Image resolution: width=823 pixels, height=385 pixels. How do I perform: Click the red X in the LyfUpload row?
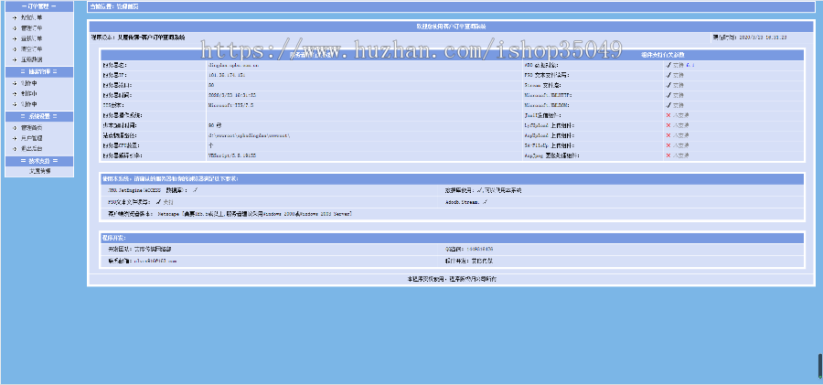[x=668, y=125]
